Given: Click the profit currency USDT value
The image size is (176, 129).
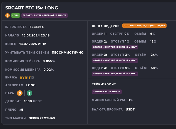Looking at the screenshot, I should (x=130, y=109).
